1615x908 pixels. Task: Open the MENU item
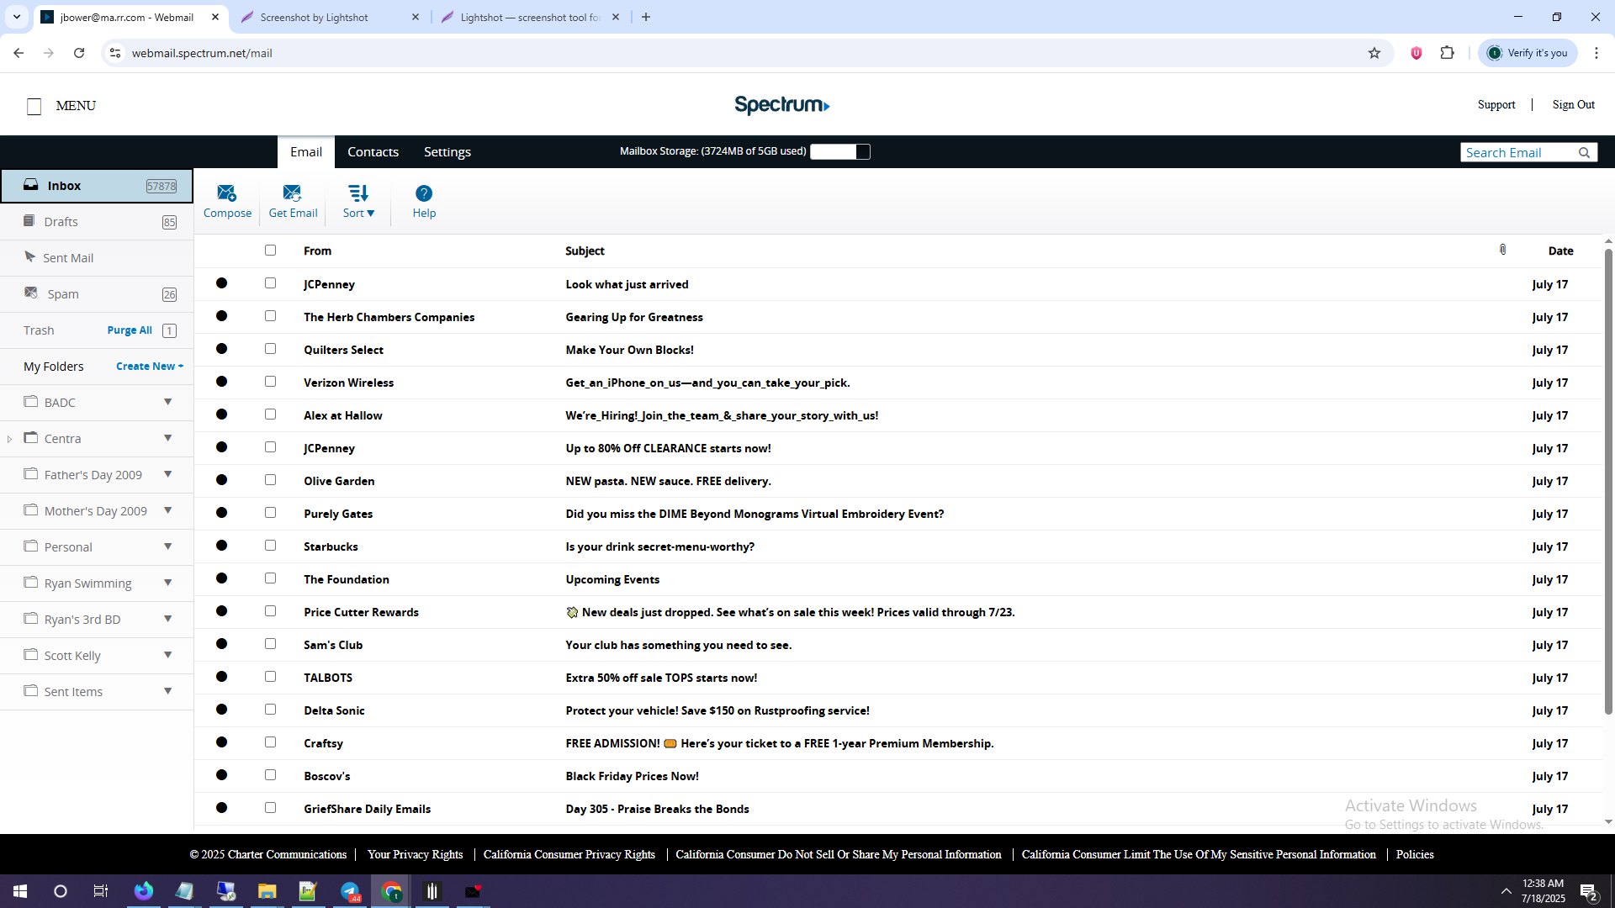(61, 106)
